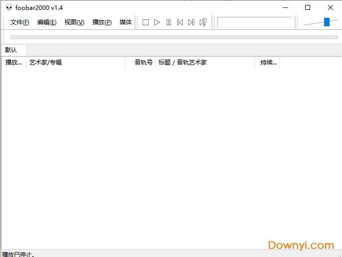Open the 文件(F) menu
The width and height of the screenshot is (342, 257).
coord(19,22)
